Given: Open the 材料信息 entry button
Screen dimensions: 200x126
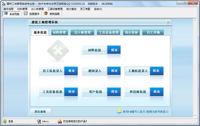Looking at the screenshot, I should pos(94,50).
